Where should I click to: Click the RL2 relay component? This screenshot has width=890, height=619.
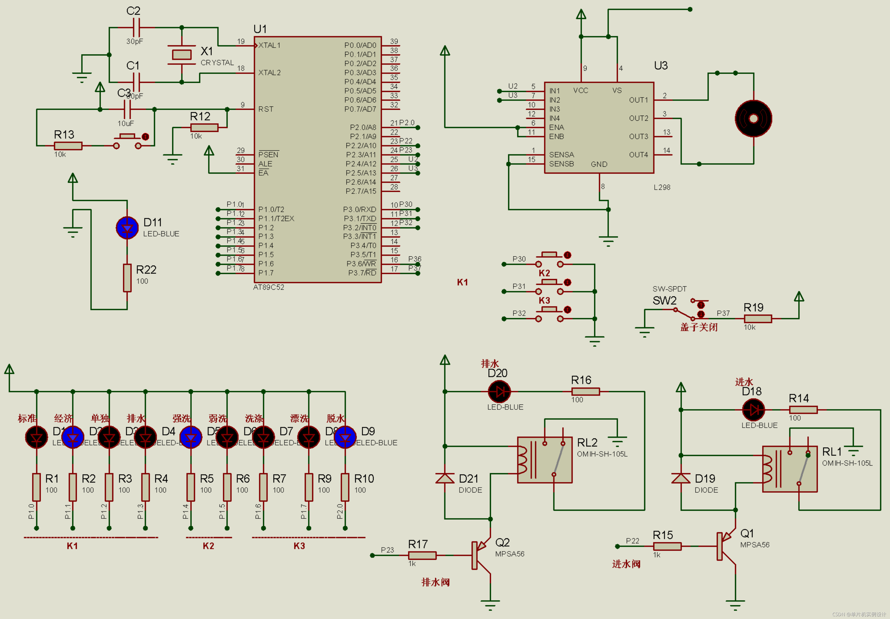pyautogui.click(x=545, y=460)
